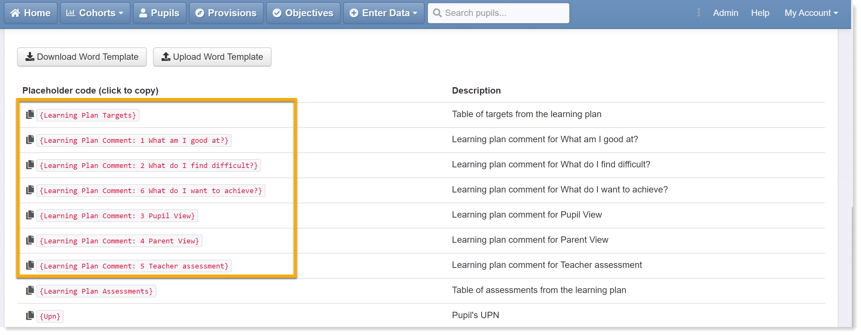
Task: Click copy icon for 'What do I find difficult?'
Action: [x=30, y=165]
